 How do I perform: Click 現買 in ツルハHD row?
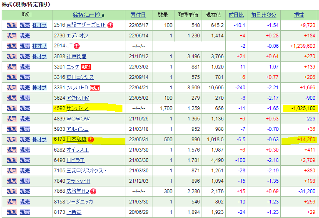click(12, 88)
